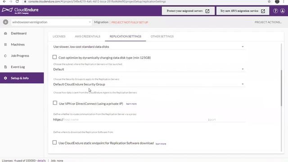Enable Cost optimize by dynamically changing disk type
Screen dimensions: 288x162
54,57
